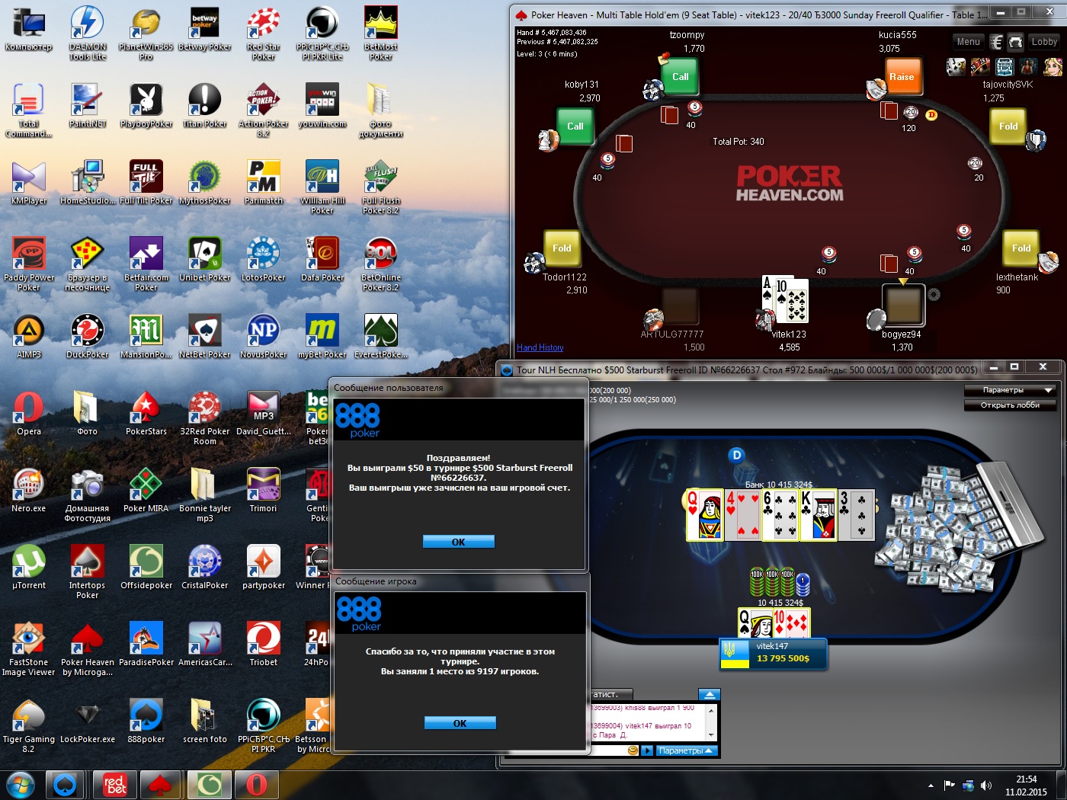Open the DAEMON Tools Lite shortcut
Image resolution: width=1067 pixels, height=800 pixels.
pyautogui.click(x=88, y=32)
